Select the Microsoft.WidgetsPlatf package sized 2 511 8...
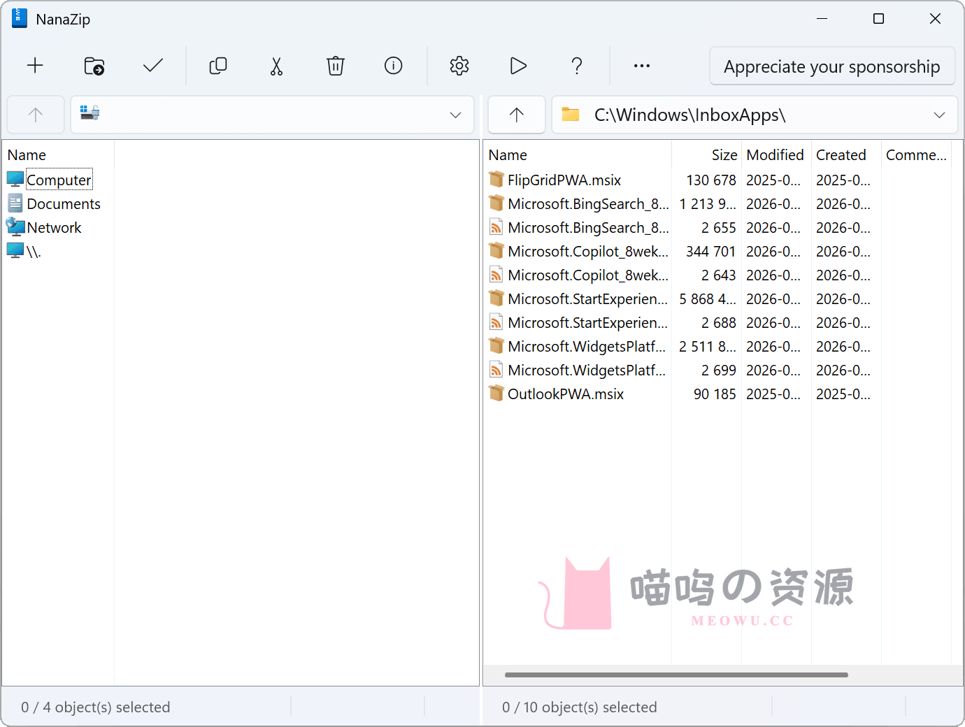The height and width of the screenshot is (727, 965). tap(587, 347)
